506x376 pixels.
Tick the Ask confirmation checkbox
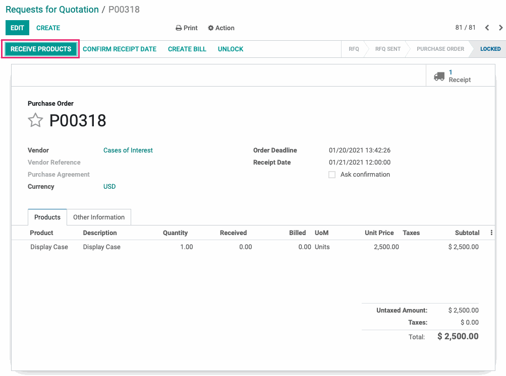click(332, 175)
